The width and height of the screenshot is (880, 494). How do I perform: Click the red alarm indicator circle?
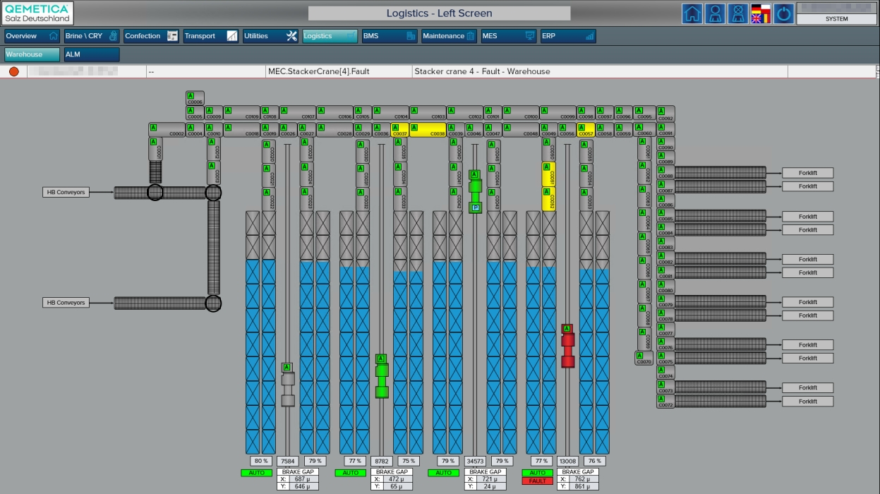[13, 71]
